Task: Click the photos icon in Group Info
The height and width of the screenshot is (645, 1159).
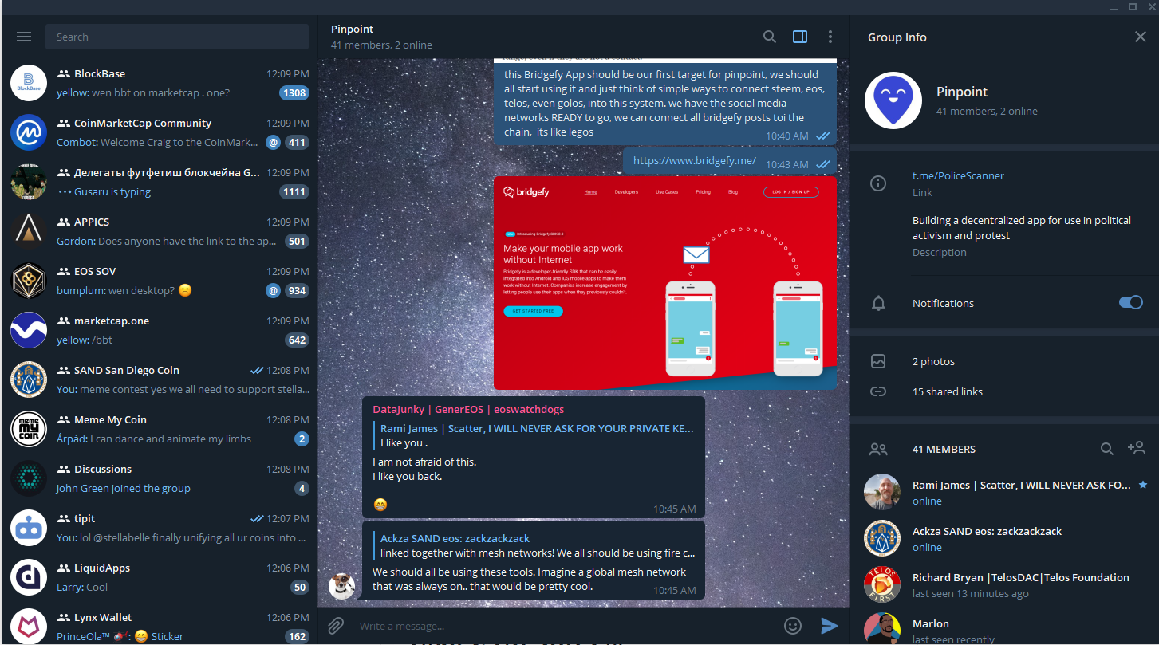Action: [x=878, y=361]
